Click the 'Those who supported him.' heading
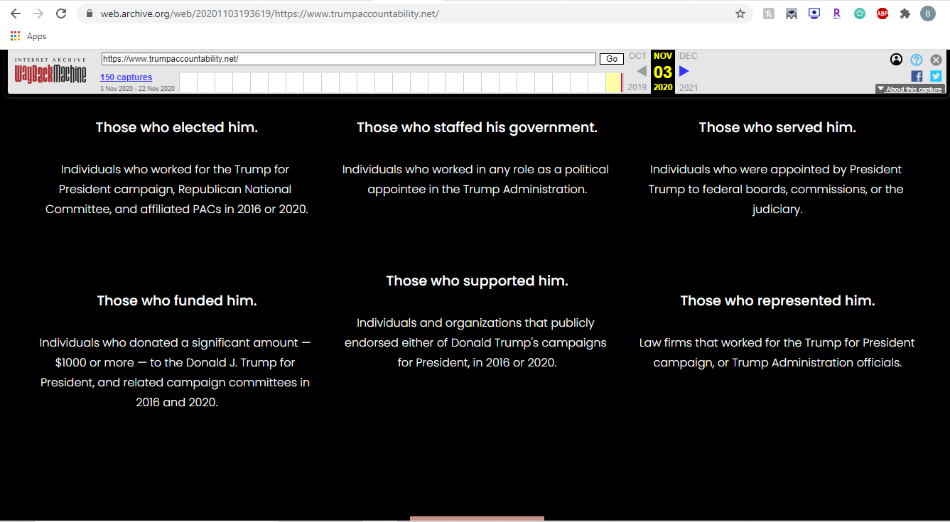Viewport: 950px width, 522px height. 477,281
